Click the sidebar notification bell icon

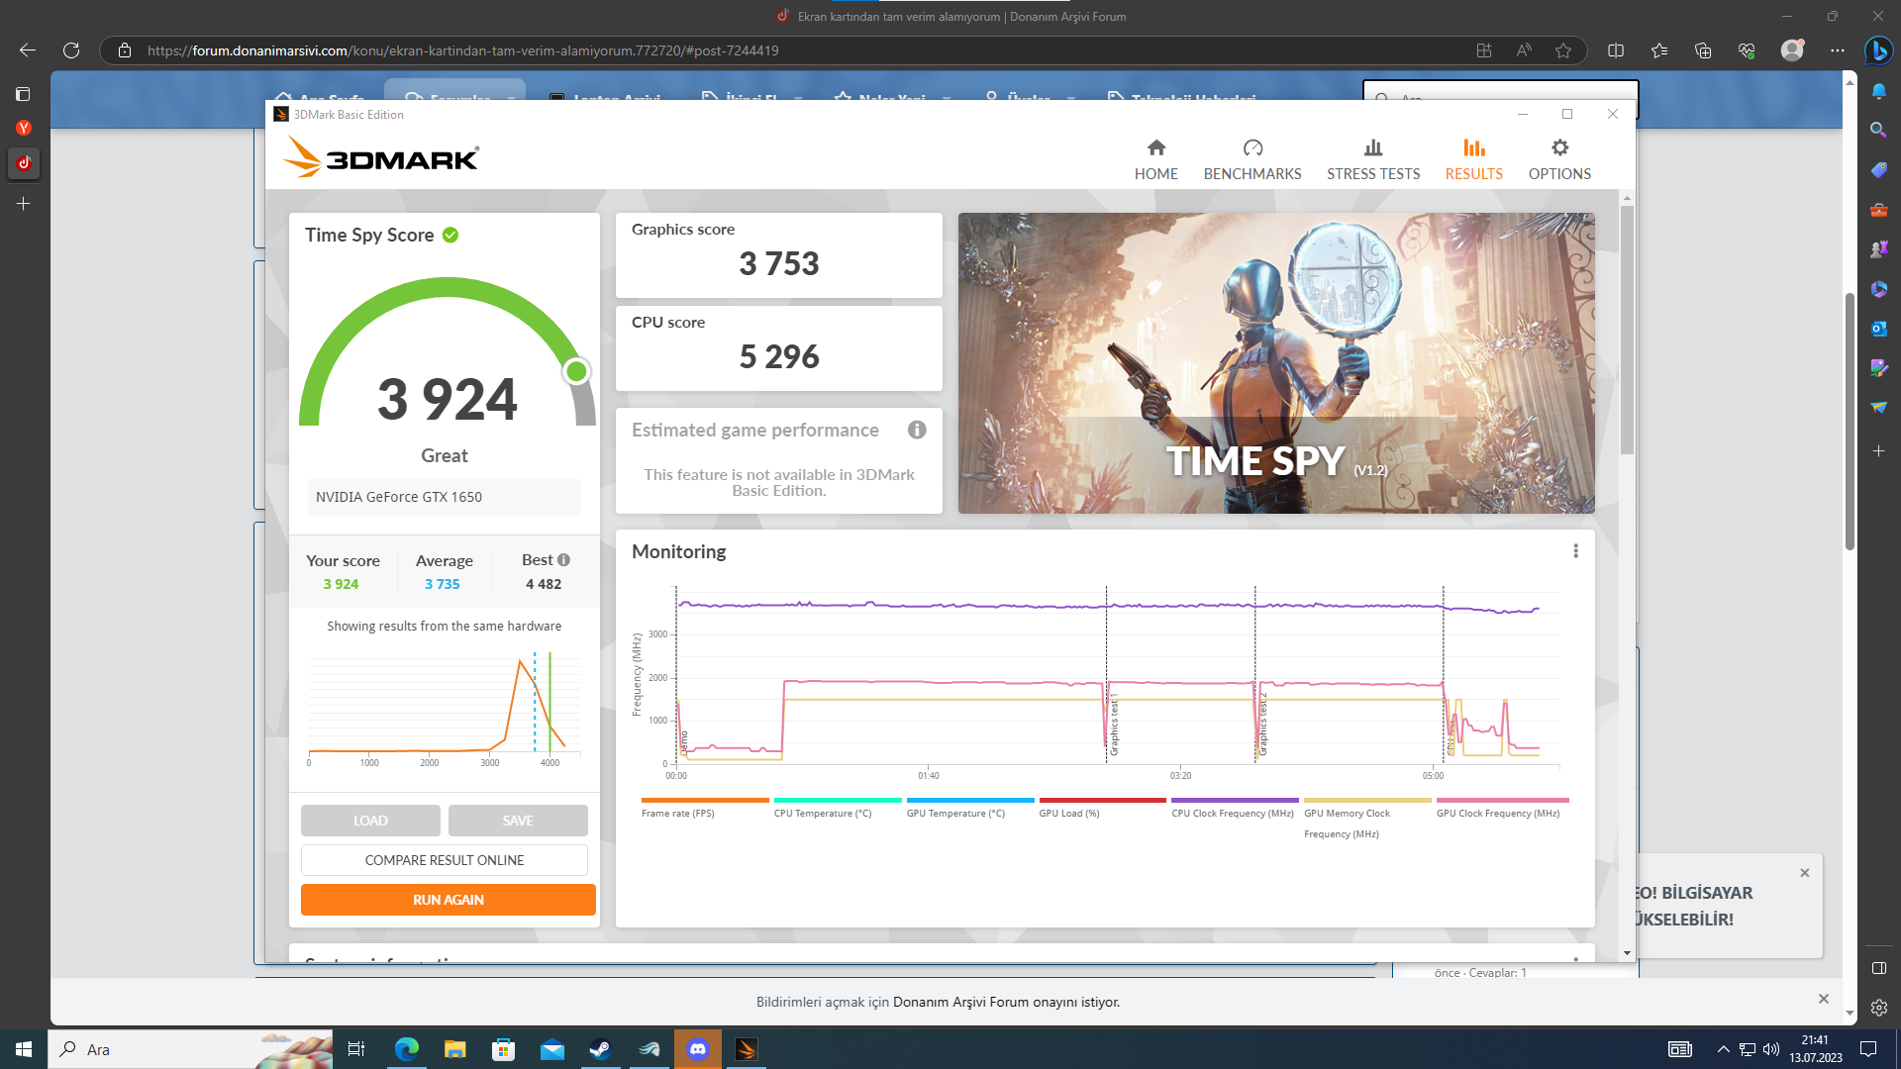click(1878, 91)
